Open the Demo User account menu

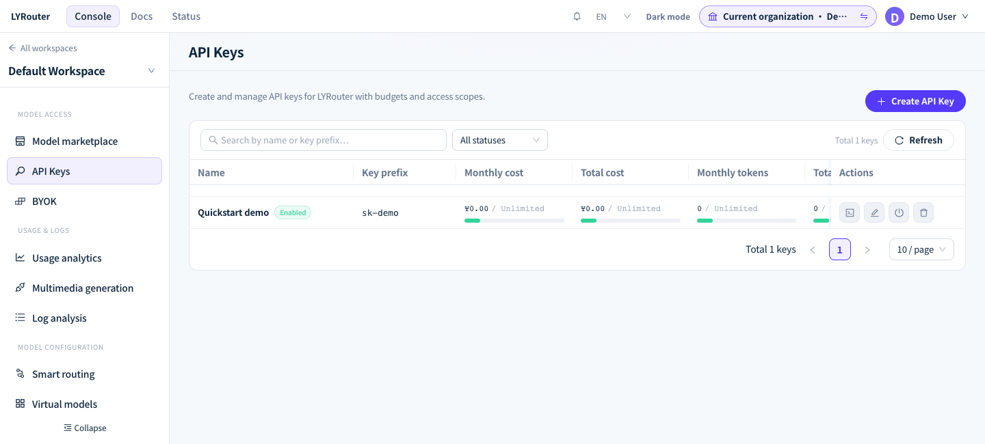928,16
